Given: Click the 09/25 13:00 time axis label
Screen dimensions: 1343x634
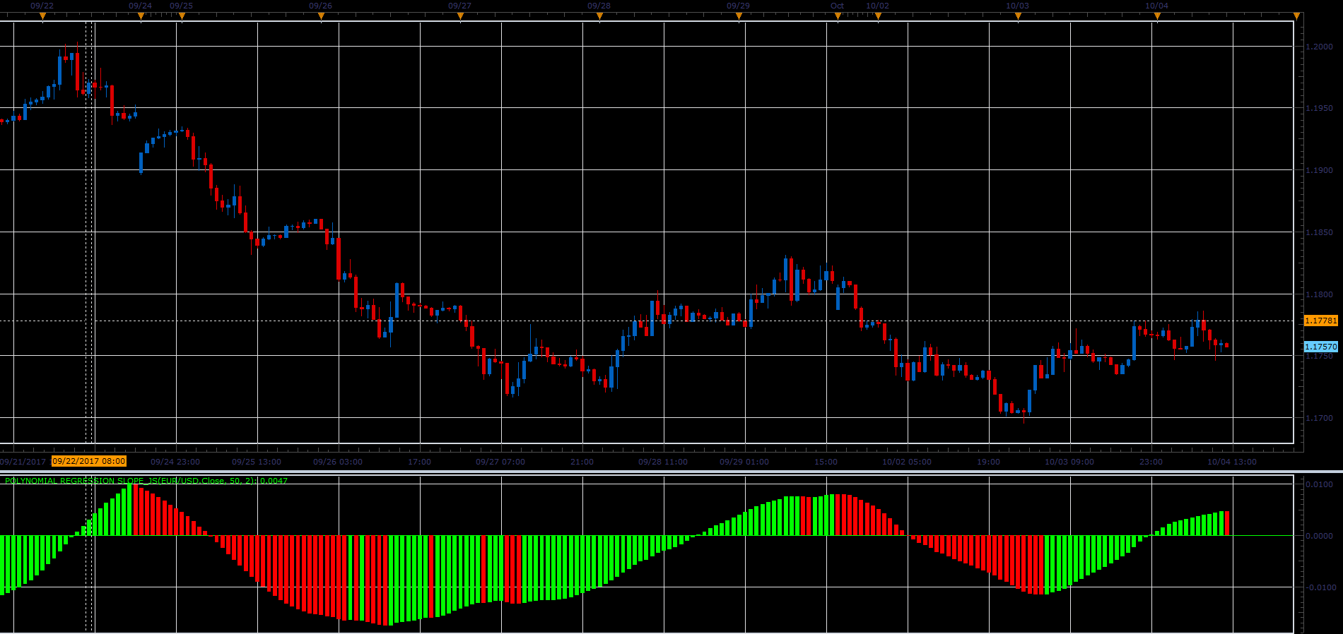Looking at the screenshot, I should pyautogui.click(x=257, y=462).
